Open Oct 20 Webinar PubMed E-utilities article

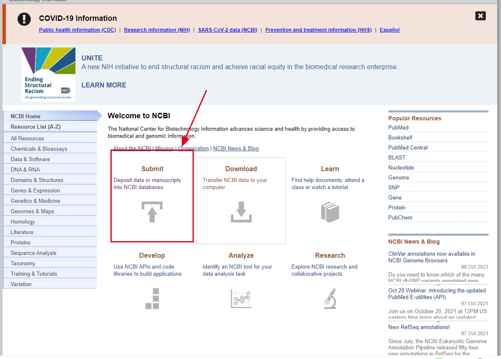click(437, 294)
